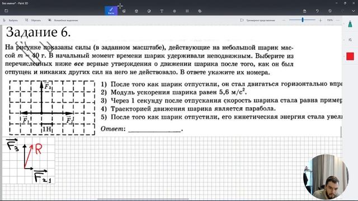
Task: Click the webcam presenter thumbnail
Action: coord(326,177)
